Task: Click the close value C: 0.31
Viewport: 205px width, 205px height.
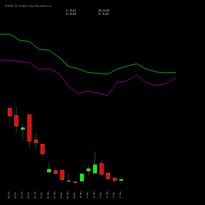Action: click(71, 11)
